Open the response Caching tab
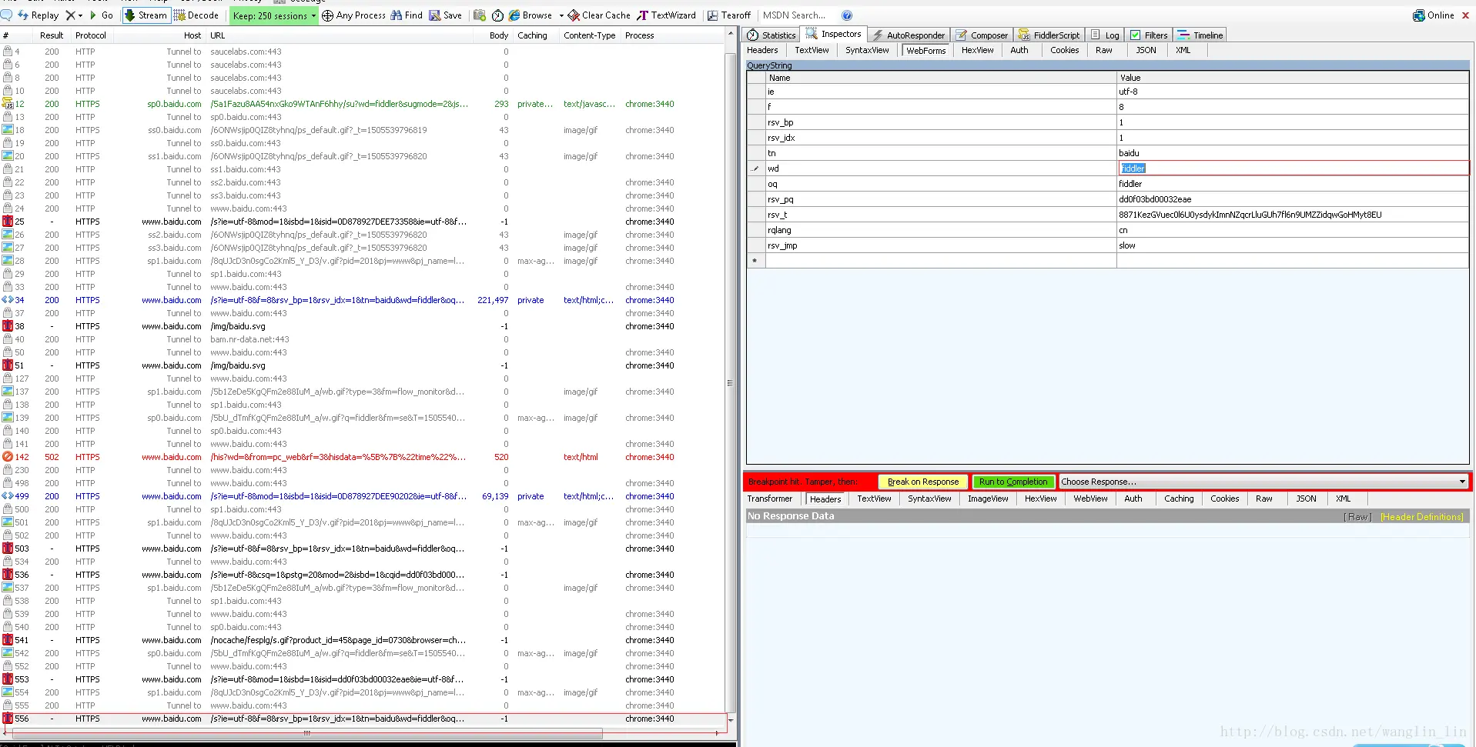Screen dimensions: 1476x747 pyautogui.click(x=1179, y=499)
